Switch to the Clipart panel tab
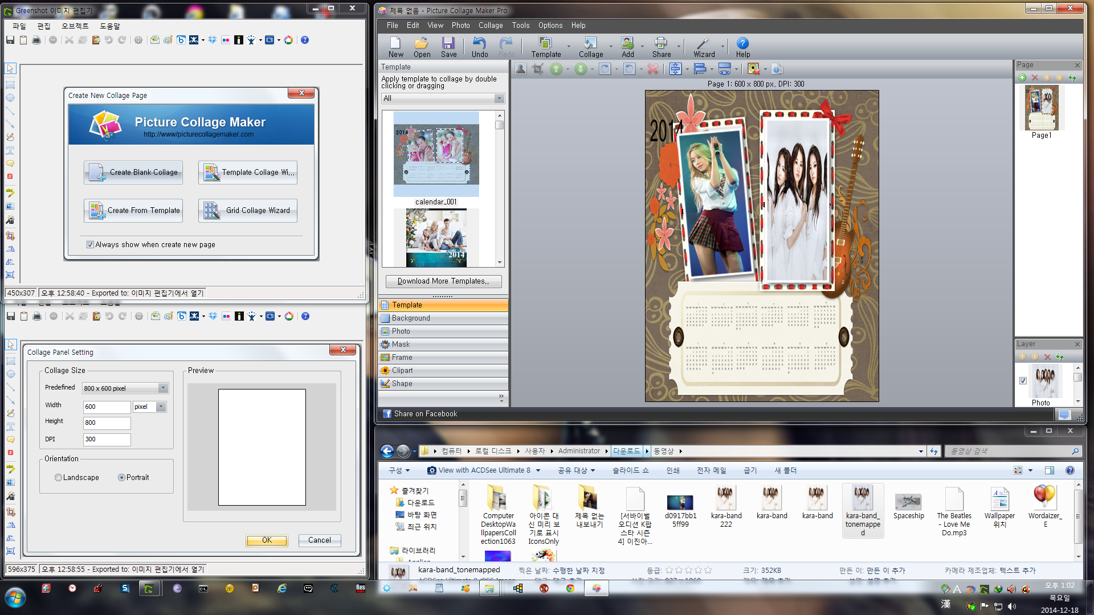Viewport: 1094px width, 615px height. point(443,371)
